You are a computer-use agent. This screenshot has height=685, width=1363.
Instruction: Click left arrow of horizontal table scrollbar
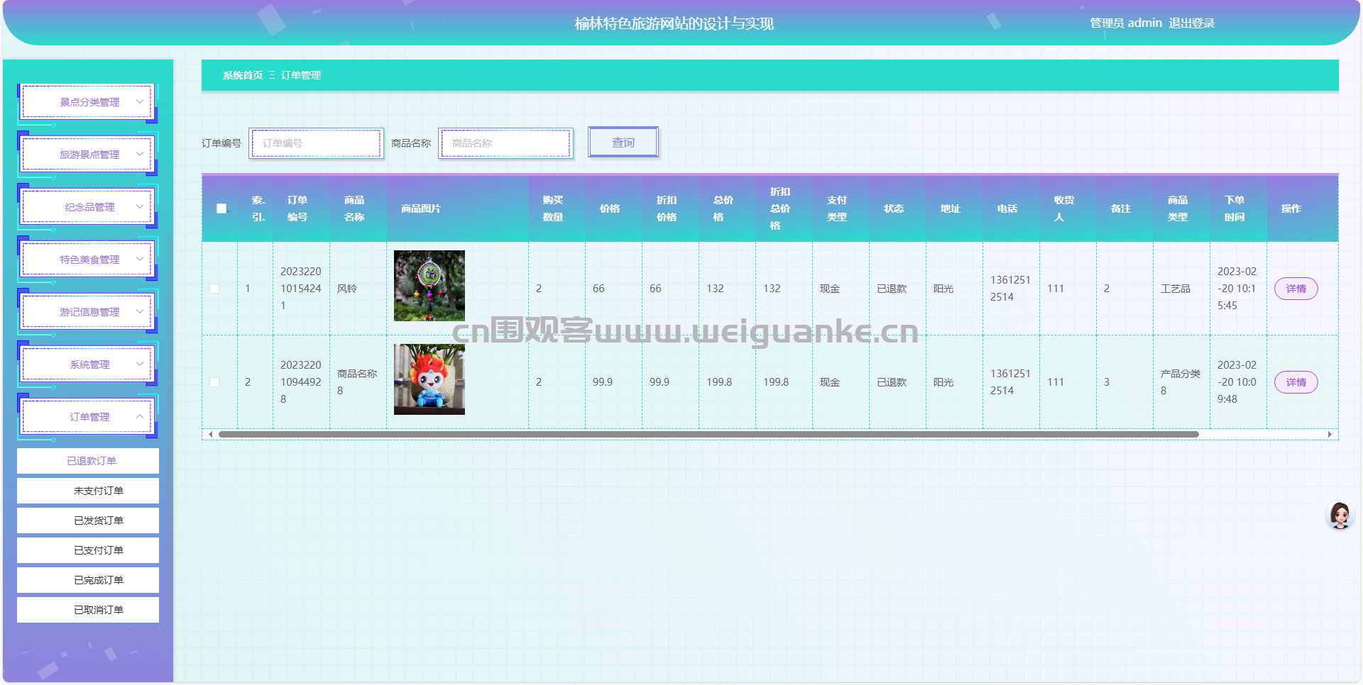pos(210,434)
